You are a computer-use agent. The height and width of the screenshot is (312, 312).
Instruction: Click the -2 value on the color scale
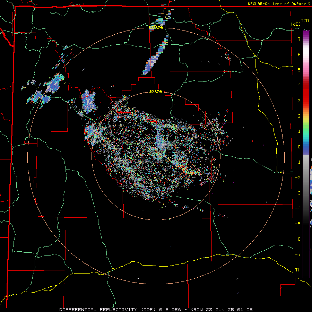point(298,178)
